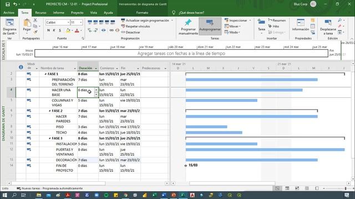Open the Duración column filter dropdown
355x199 pixels.
click(96, 69)
